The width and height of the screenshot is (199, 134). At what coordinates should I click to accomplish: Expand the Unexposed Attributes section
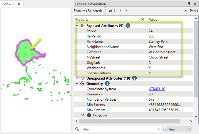click(x=77, y=78)
